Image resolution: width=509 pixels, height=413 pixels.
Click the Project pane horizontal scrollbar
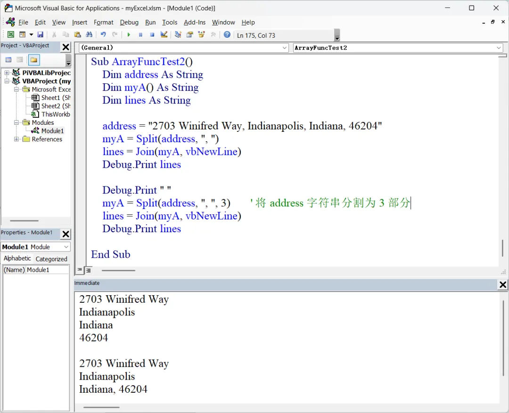(25, 220)
